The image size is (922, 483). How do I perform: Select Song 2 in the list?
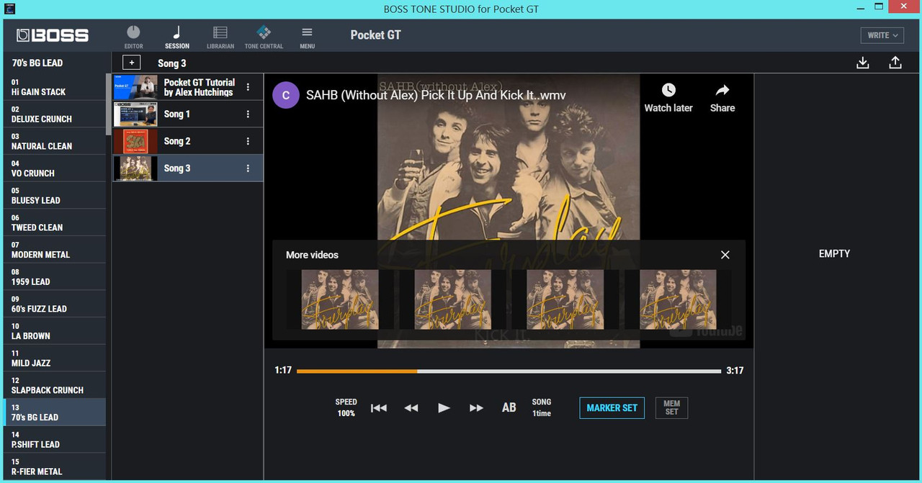click(188, 141)
